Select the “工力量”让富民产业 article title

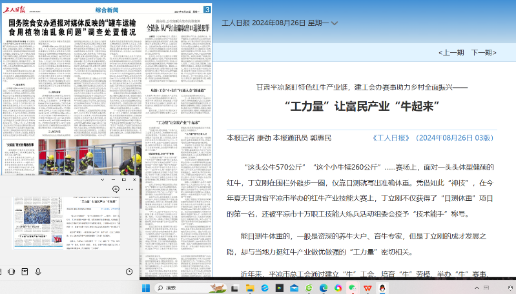[x=361, y=106]
